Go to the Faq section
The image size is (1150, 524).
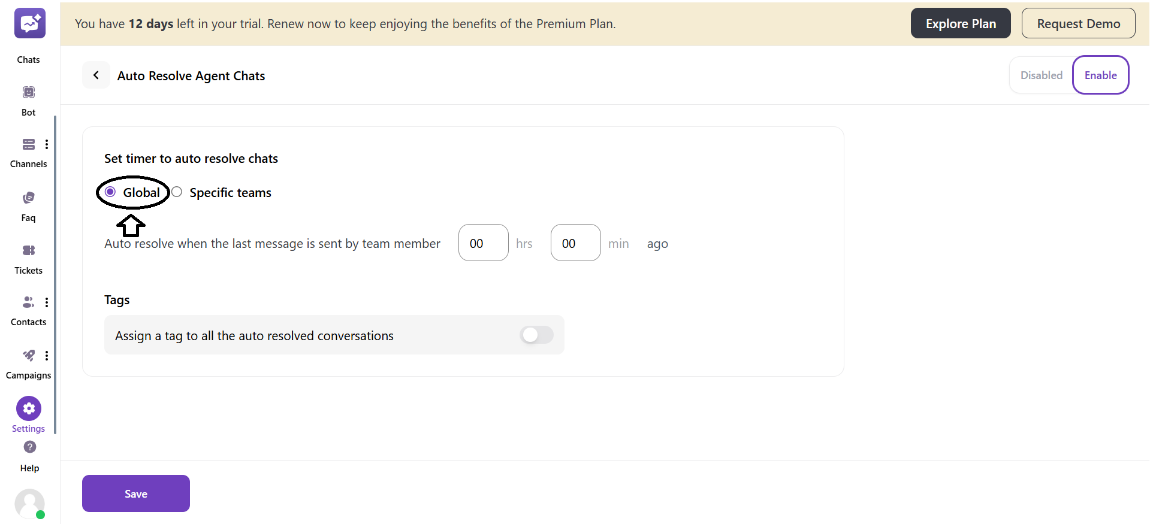point(28,198)
